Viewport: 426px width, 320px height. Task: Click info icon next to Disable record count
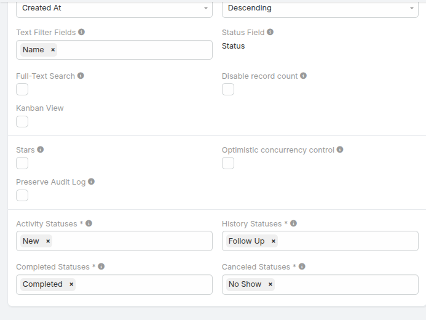[304, 76]
